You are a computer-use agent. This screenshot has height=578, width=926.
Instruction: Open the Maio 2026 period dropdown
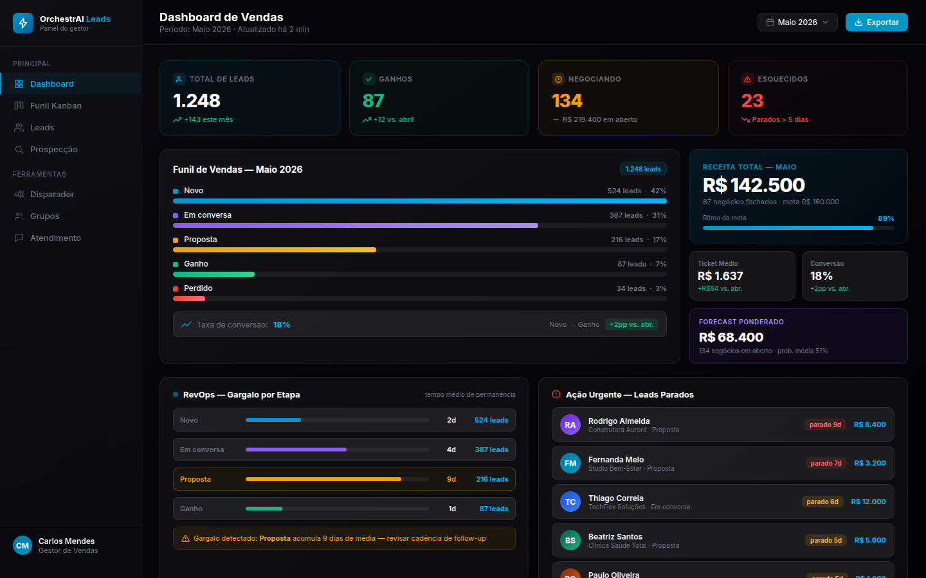pos(797,22)
